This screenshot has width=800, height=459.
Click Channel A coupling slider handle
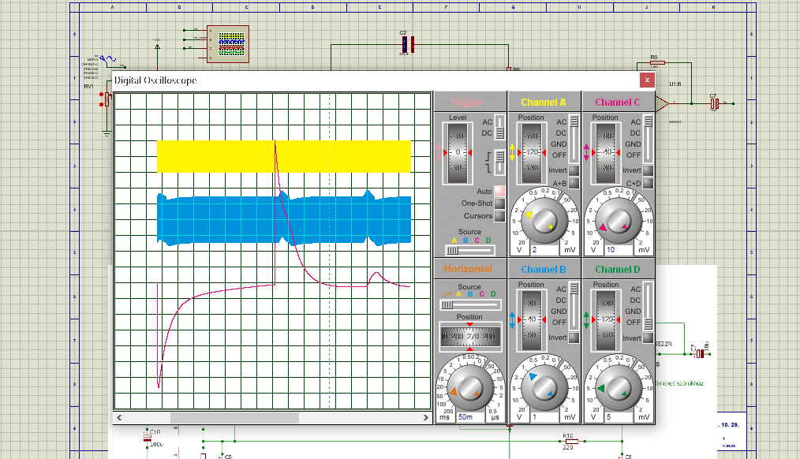point(574,121)
